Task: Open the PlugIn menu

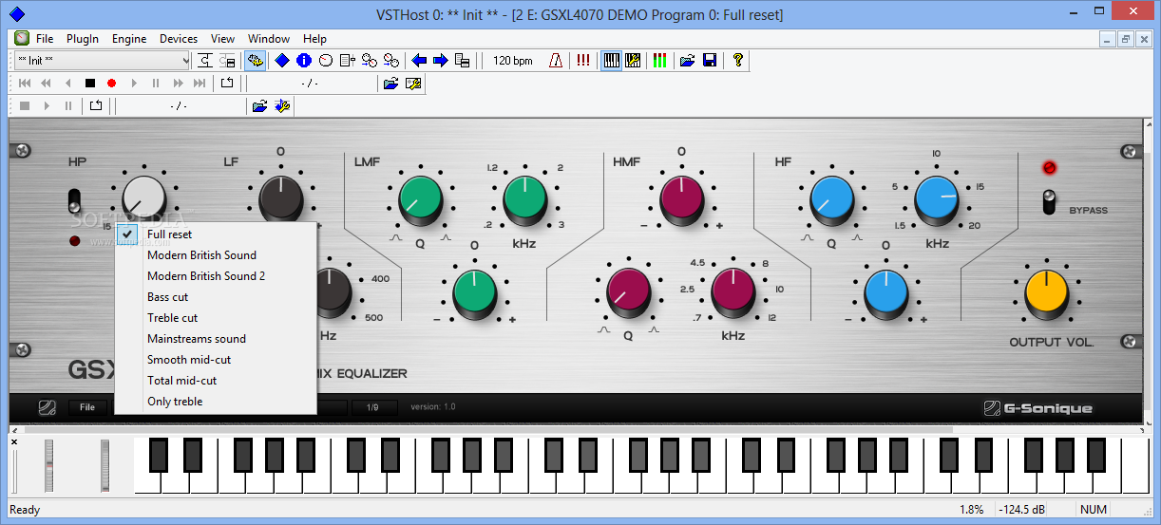Action: [83, 39]
